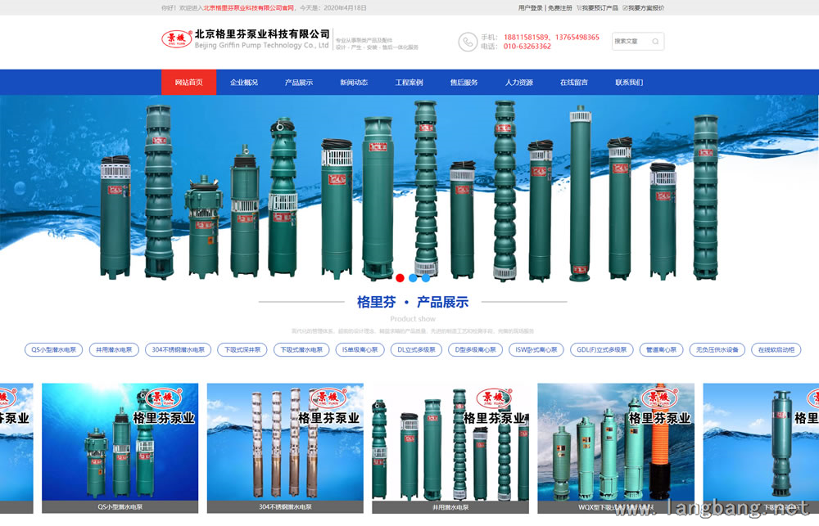Select the third banner slide dot
This screenshot has height=526, width=819.
click(426, 278)
